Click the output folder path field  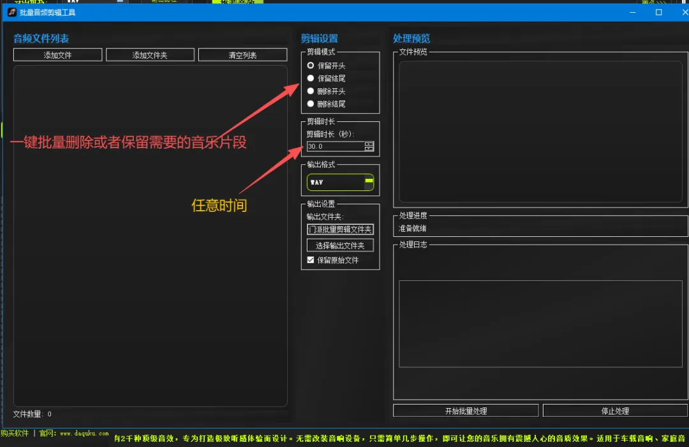coord(340,229)
